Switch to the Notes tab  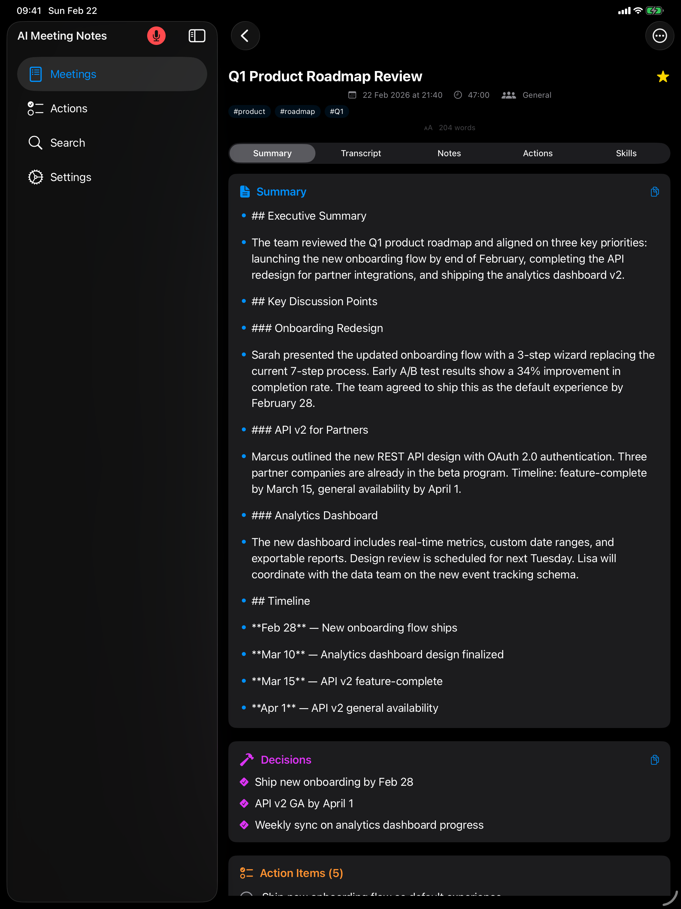pyautogui.click(x=449, y=153)
